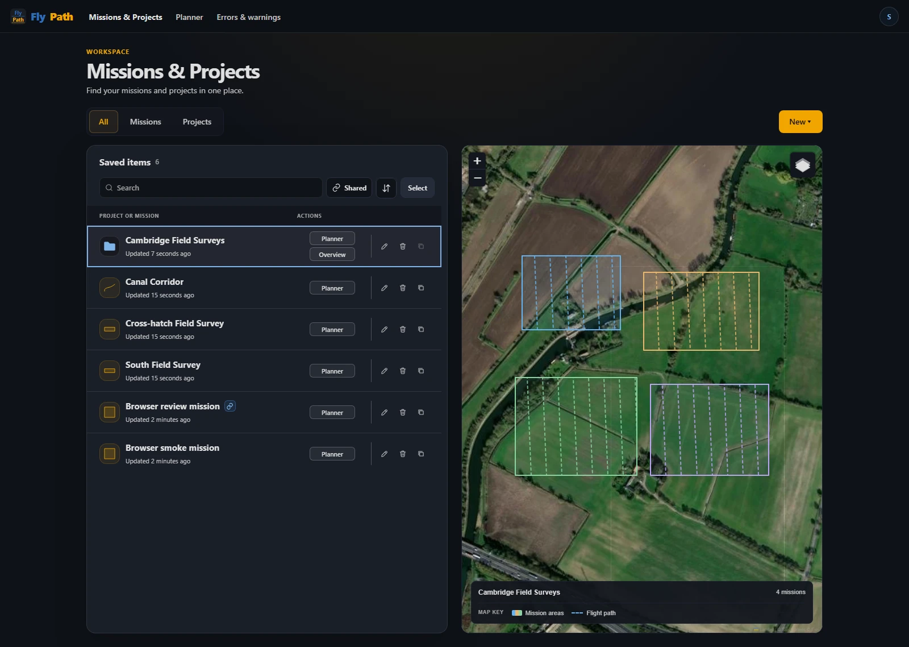Zoom out on the map
This screenshot has width=909, height=647.
[477, 178]
